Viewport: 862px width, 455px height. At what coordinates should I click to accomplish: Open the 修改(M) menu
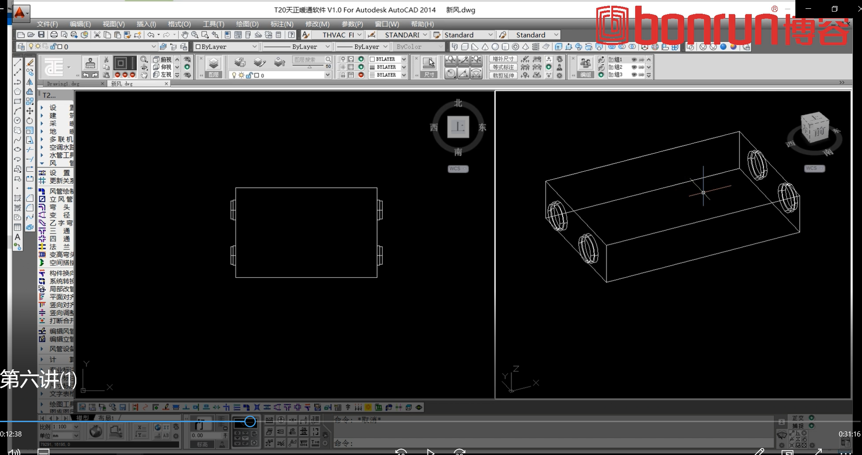317,24
